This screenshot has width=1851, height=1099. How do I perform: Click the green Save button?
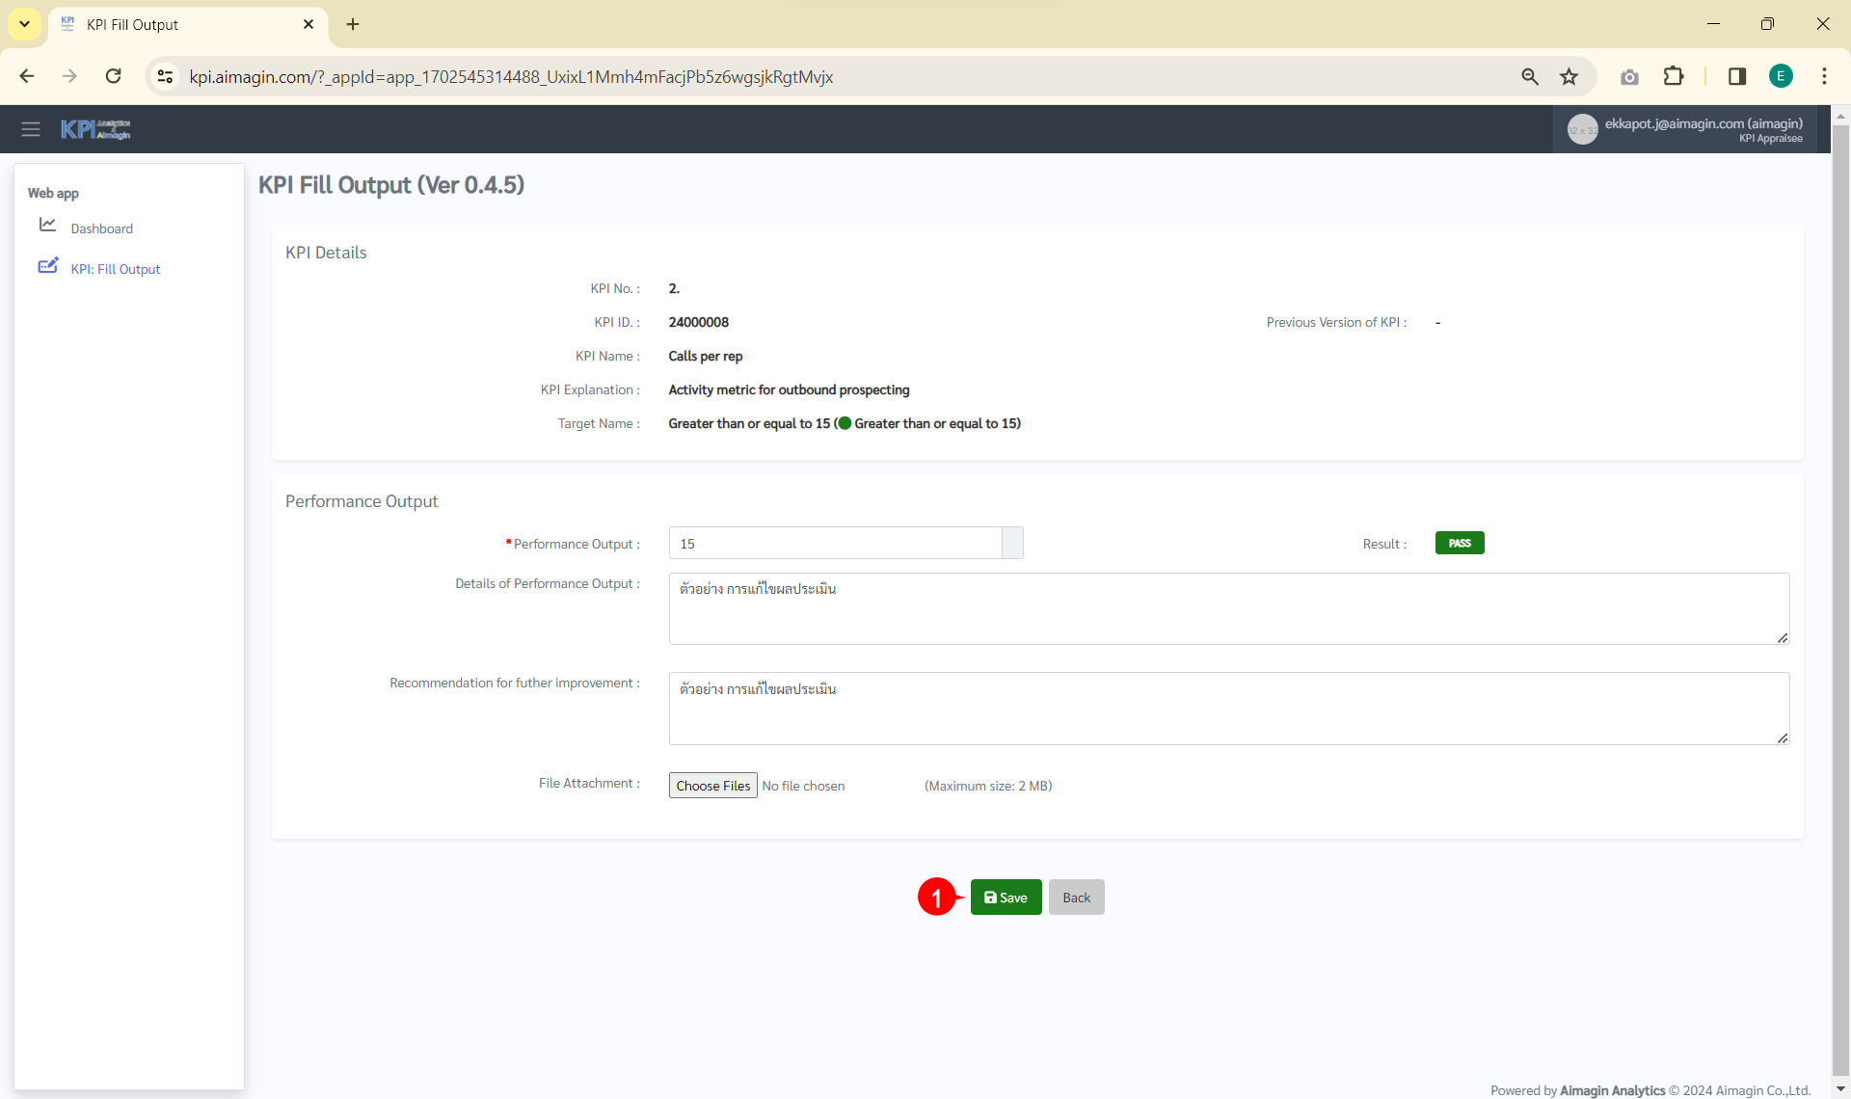pyautogui.click(x=1006, y=898)
